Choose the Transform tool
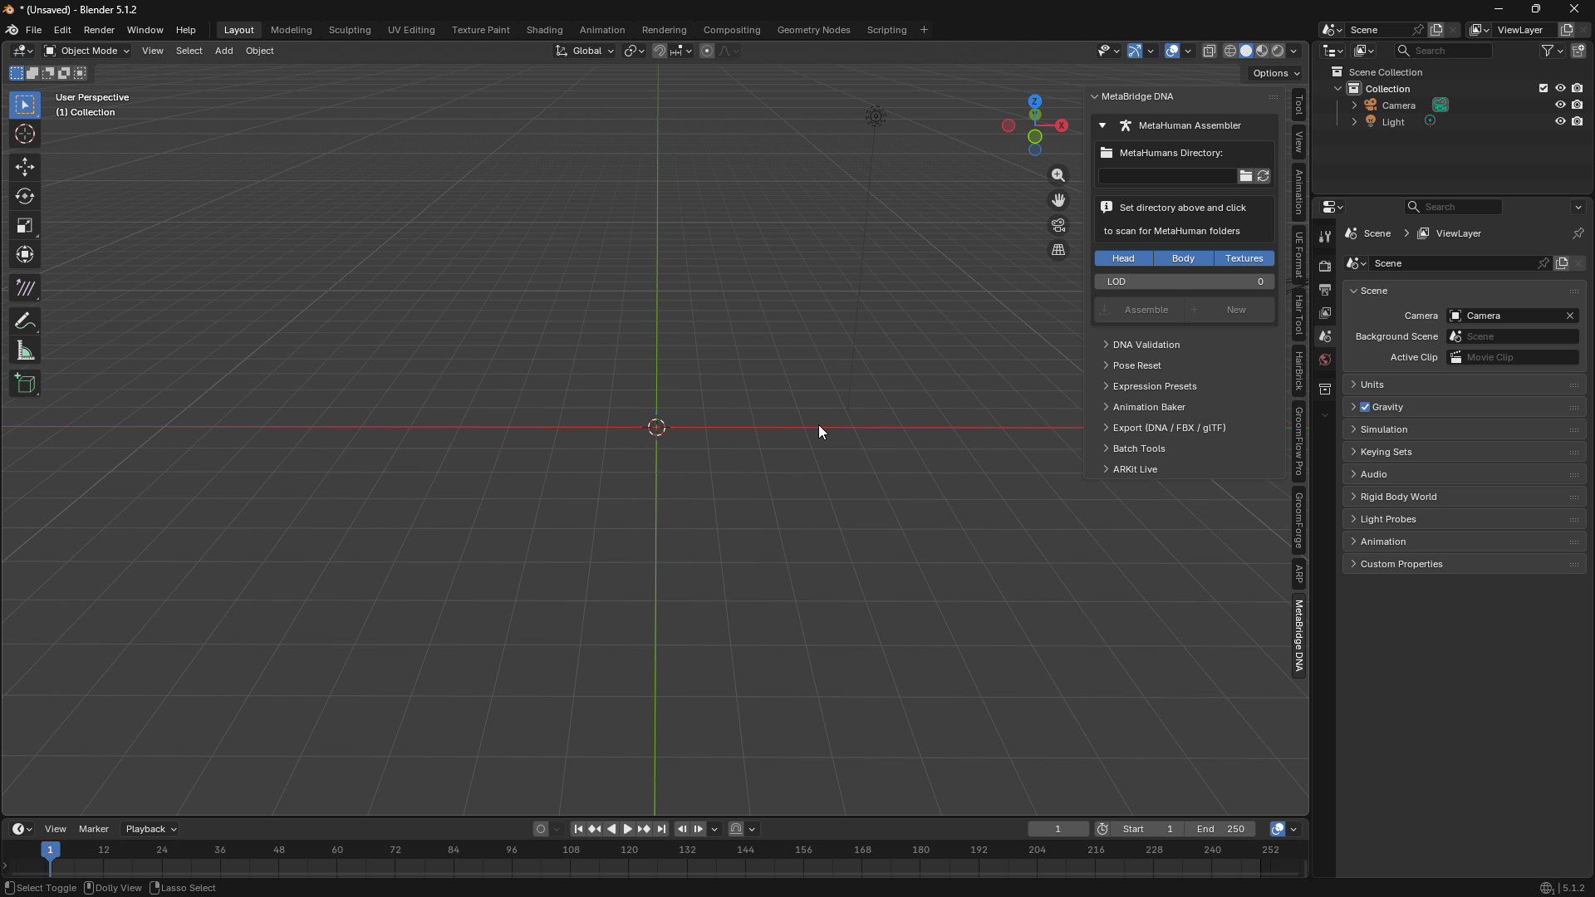Image resolution: width=1595 pixels, height=897 pixels. pos(25,255)
